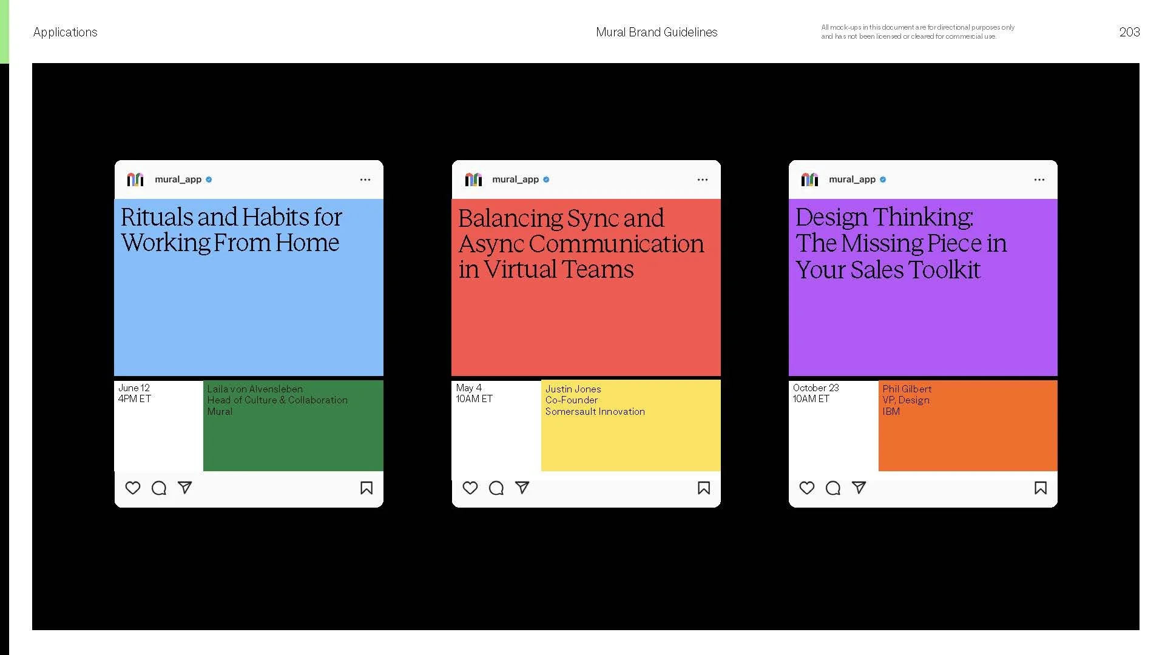
Task: Save the Balancing Sync and Async post
Action: [704, 488]
